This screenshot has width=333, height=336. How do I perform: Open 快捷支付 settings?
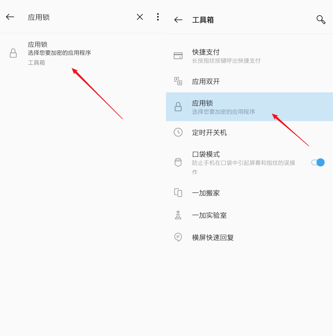click(x=249, y=56)
